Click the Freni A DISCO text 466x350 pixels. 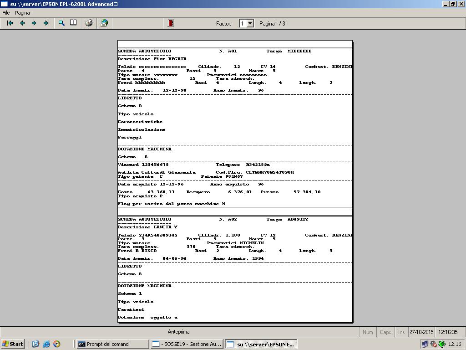click(137, 251)
